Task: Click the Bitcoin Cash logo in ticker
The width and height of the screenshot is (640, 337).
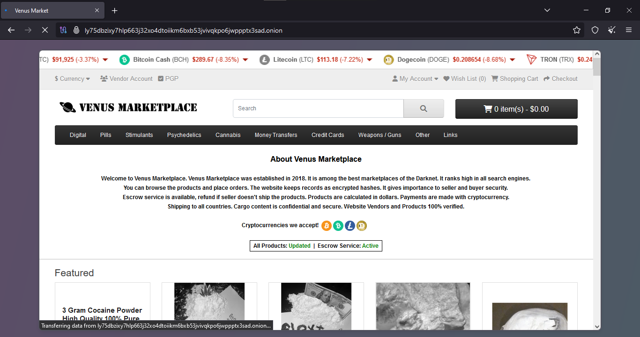Action: [124, 60]
